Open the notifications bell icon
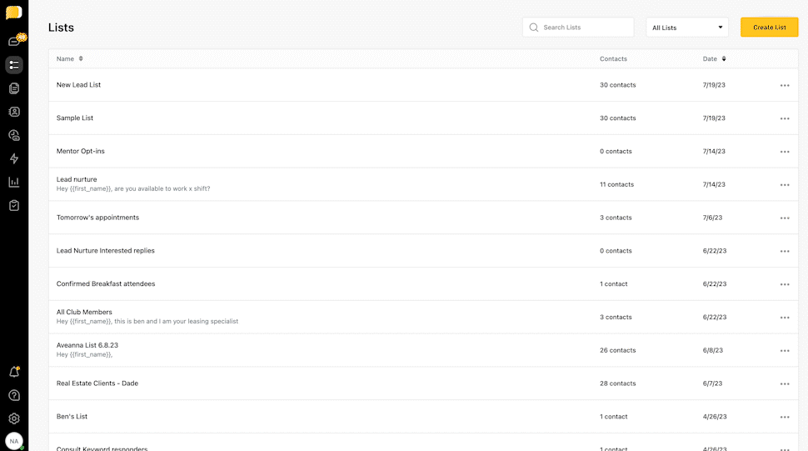 [x=14, y=372]
